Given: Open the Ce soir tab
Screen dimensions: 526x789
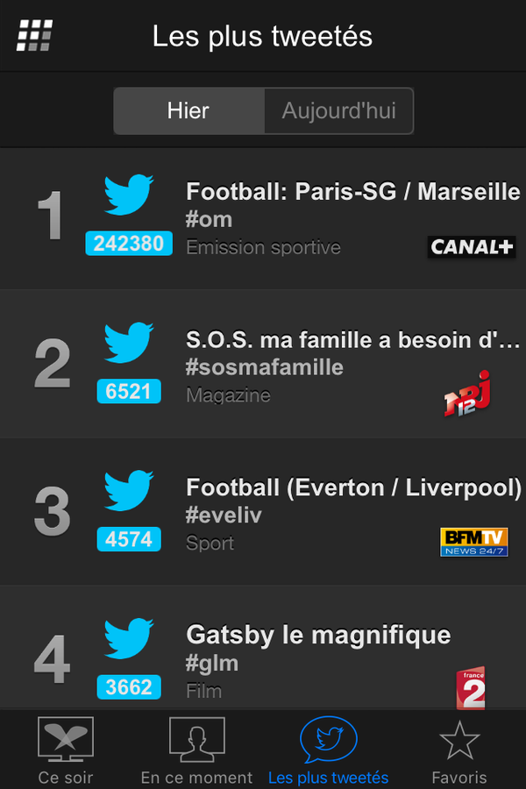Looking at the screenshot, I should pyautogui.click(x=66, y=750).
